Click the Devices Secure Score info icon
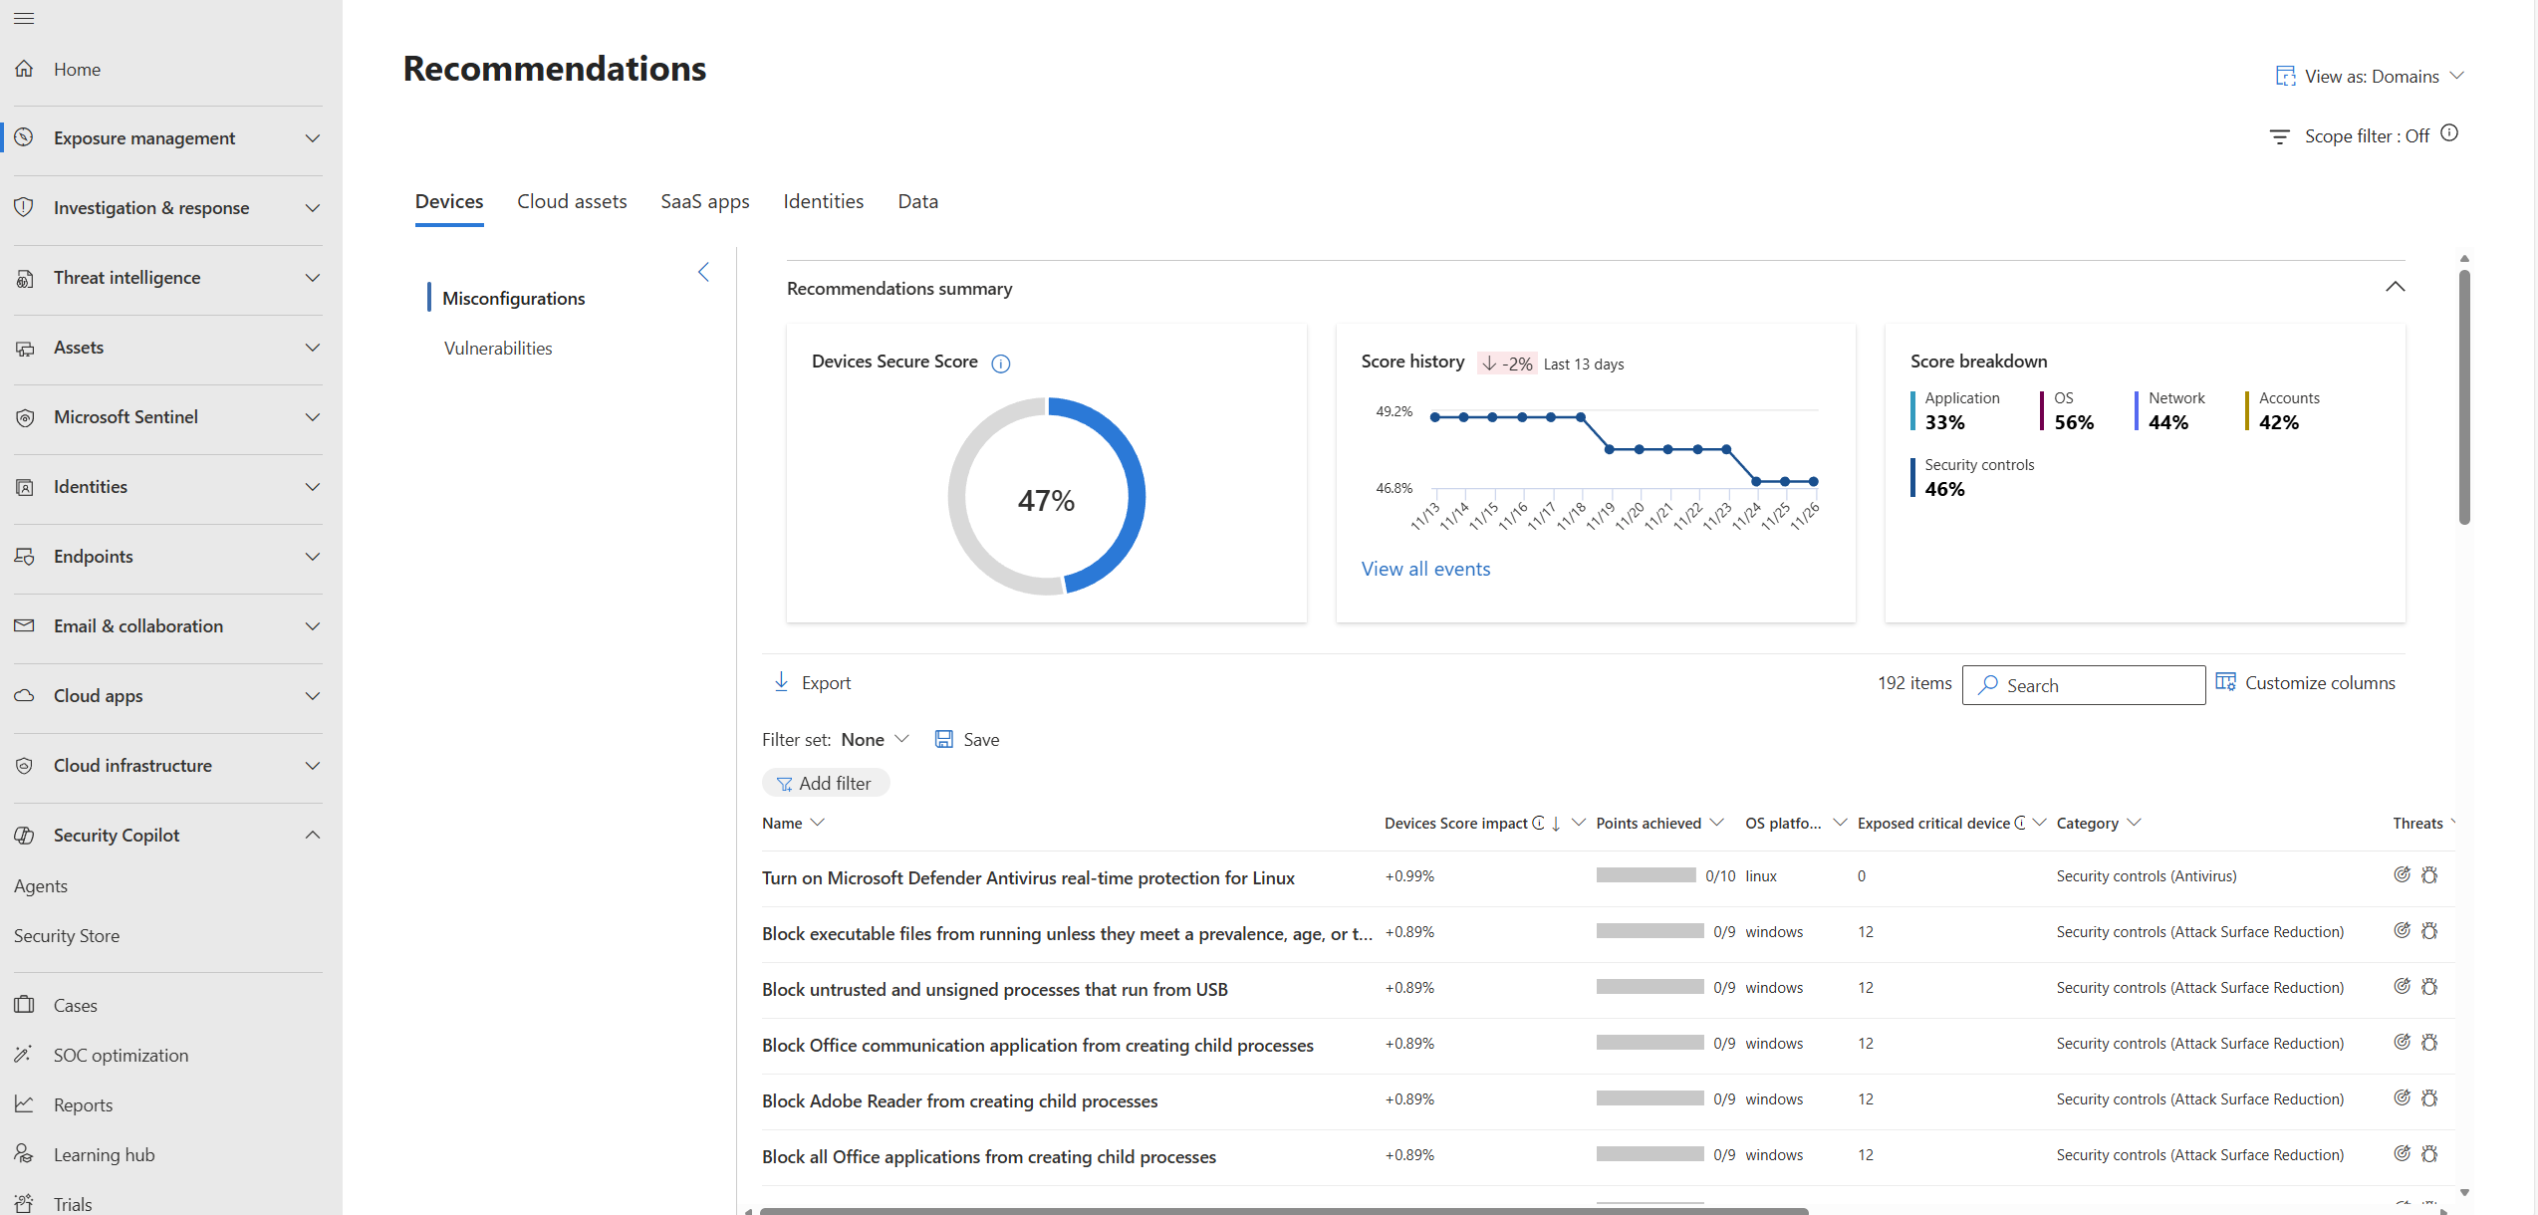This screenshot has width=2538, height=1215. 1001,364
